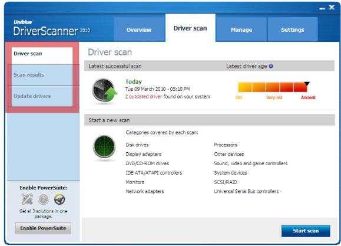Click 'Universal Serial Bus controllers' text
Image resolution: width=341 pixels, height=246 pixels.
pos(246,191)
